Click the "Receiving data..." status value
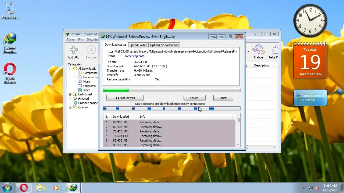 coord(136,56)
